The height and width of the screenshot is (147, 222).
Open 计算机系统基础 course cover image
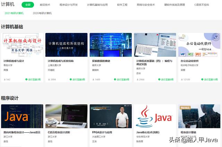155,45
